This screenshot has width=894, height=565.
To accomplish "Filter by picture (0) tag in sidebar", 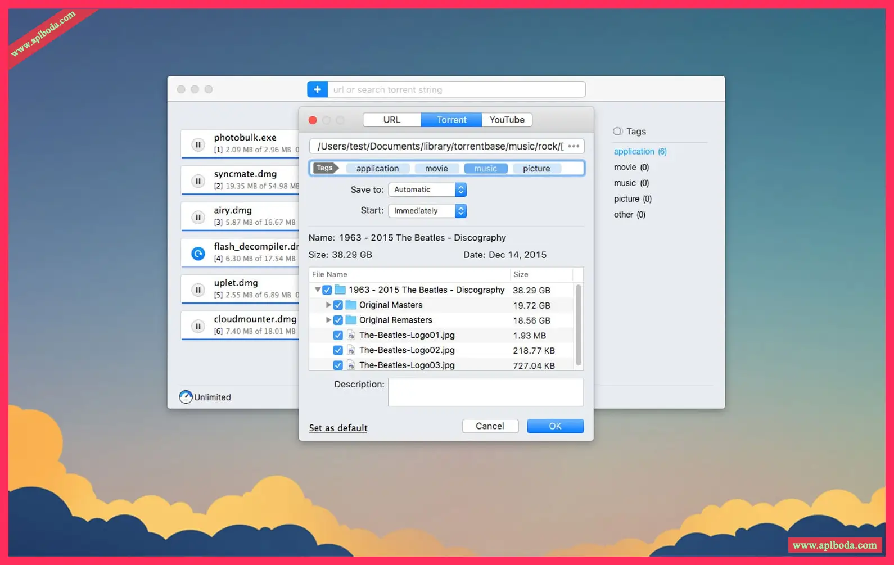I will click(633, 199).
